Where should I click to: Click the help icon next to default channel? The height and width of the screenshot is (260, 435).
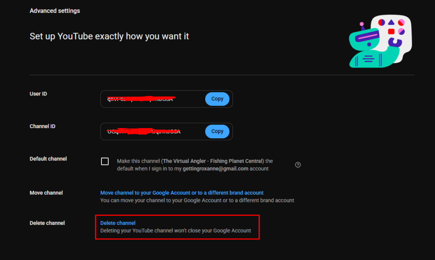298,164
